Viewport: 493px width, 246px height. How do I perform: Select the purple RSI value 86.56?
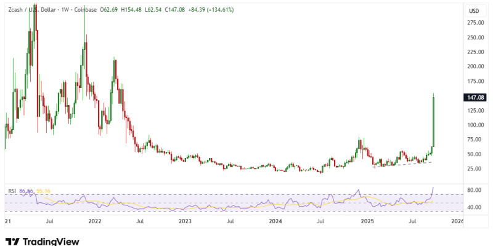[x=25, y=191]
